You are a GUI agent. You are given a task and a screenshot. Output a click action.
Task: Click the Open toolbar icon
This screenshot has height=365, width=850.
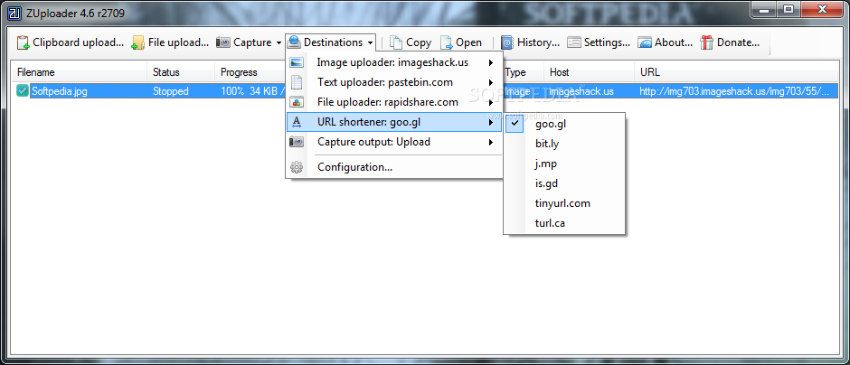coord(446,42)
